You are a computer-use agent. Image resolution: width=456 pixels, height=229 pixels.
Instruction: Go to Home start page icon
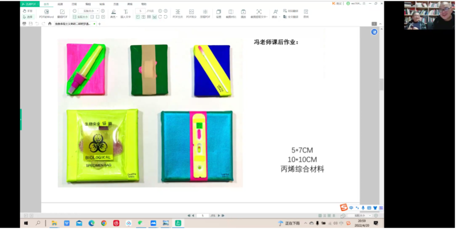50,24
